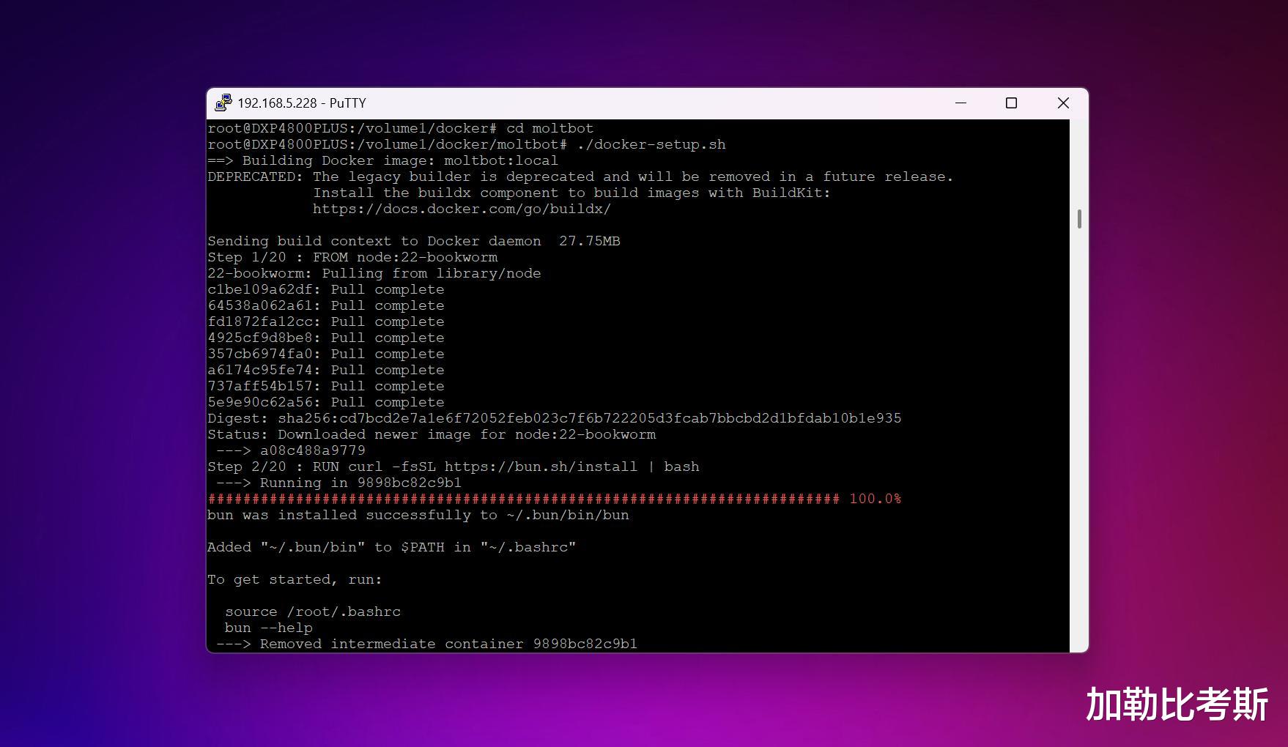This screenshot has width=1288, height=747.
Task: Maximize the PuTTY window
Action: tap(1012, 103)
